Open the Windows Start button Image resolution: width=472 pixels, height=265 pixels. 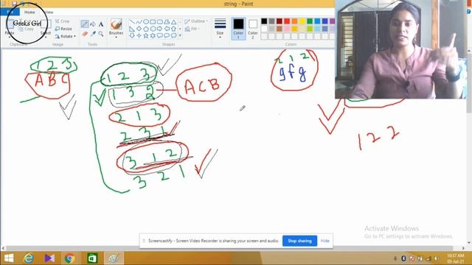8,258
